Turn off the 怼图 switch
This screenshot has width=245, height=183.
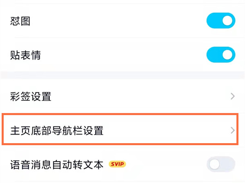pos(221,21)
